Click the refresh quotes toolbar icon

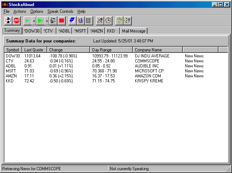pos(8,20)
